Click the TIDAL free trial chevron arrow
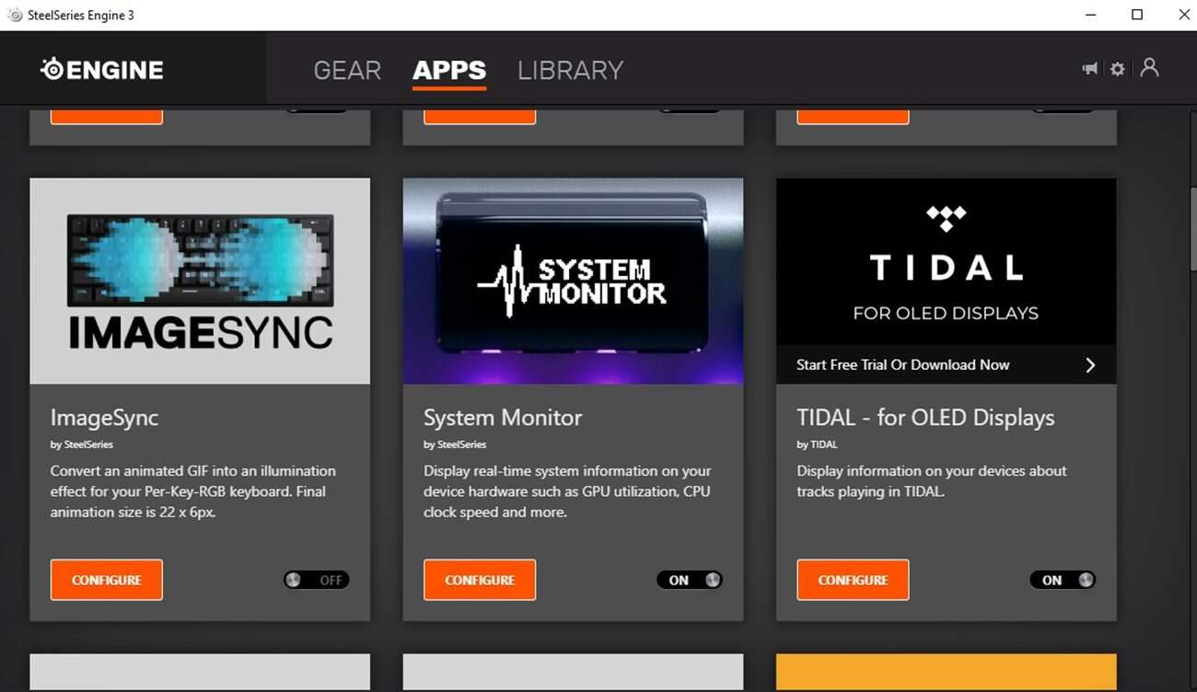This screenshot has width=1197, height=692. (x=1090, y=365)
